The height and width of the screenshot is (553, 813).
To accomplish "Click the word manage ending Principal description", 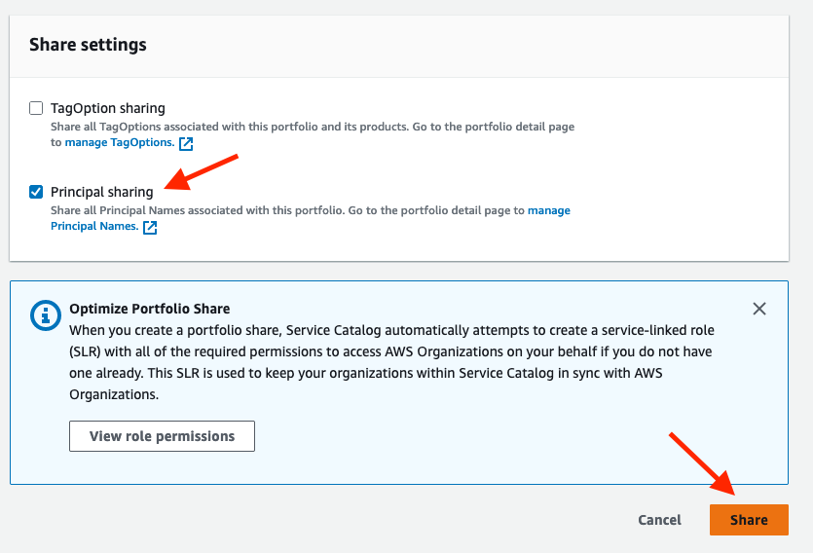I will (549, 210).
